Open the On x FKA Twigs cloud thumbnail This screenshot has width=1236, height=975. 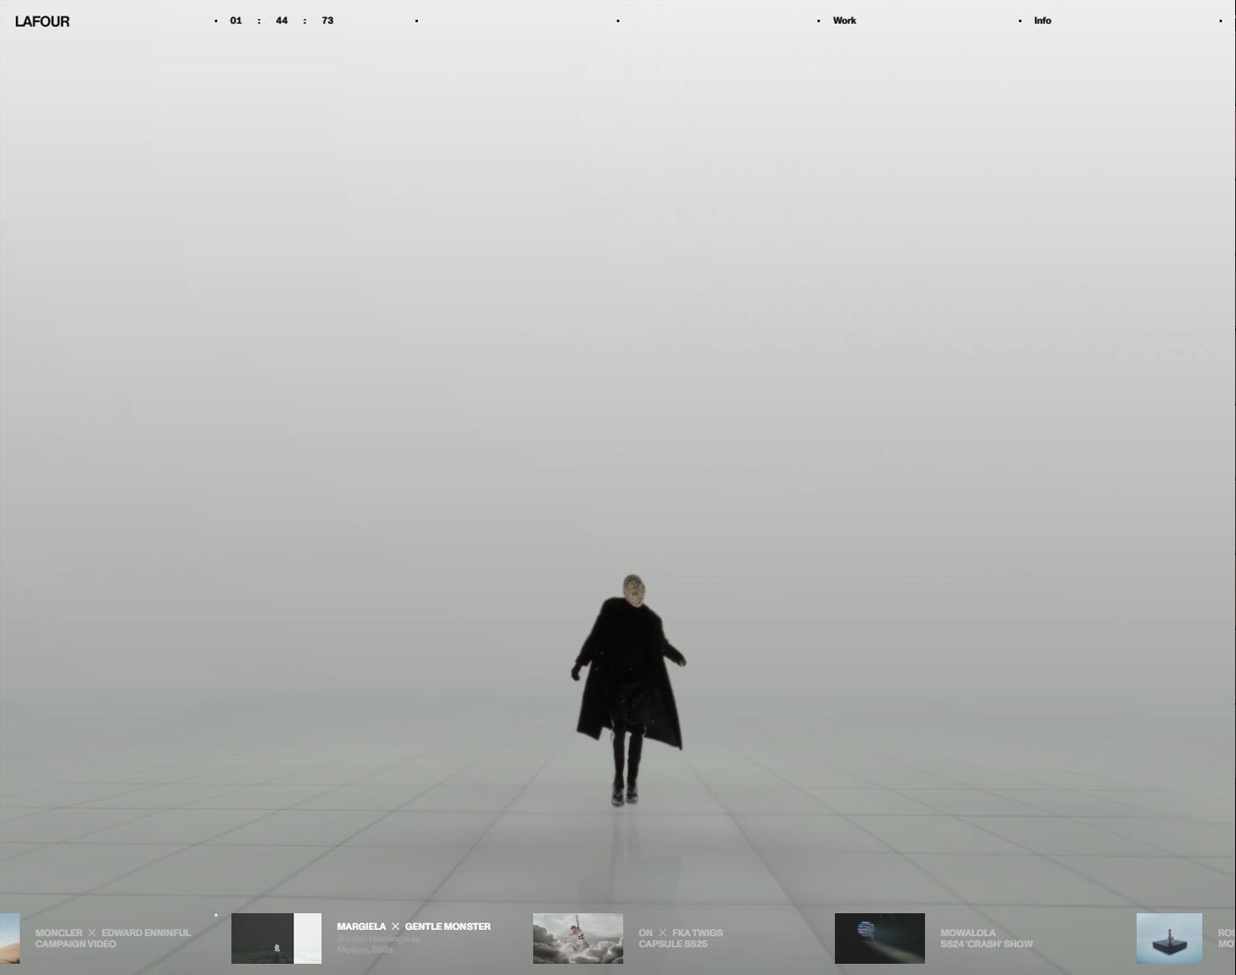click(x=577, y=938)
